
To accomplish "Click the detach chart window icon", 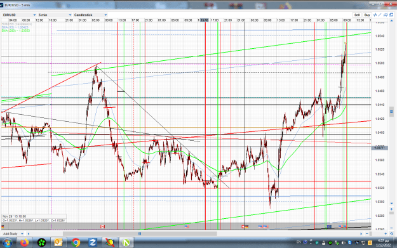I will point(391,15).
